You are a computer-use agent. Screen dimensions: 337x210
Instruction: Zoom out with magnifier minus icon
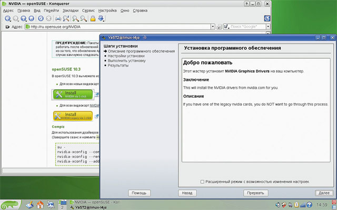click(x=84, y=19)
